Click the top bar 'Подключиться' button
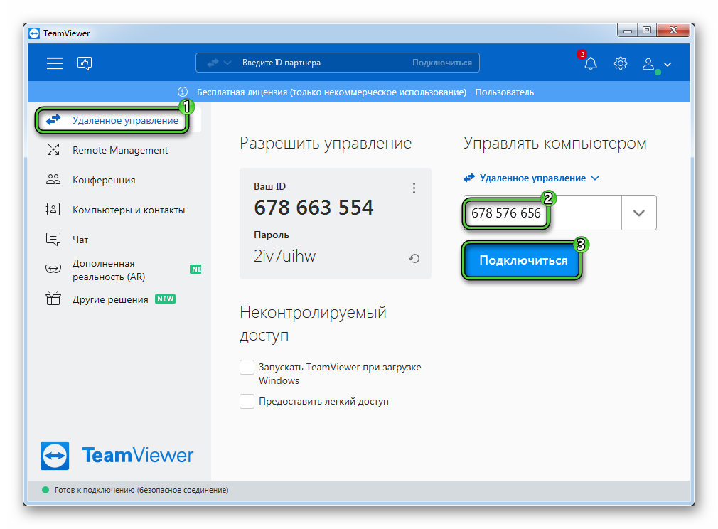718x529 pixels. [x=442, y=63]
